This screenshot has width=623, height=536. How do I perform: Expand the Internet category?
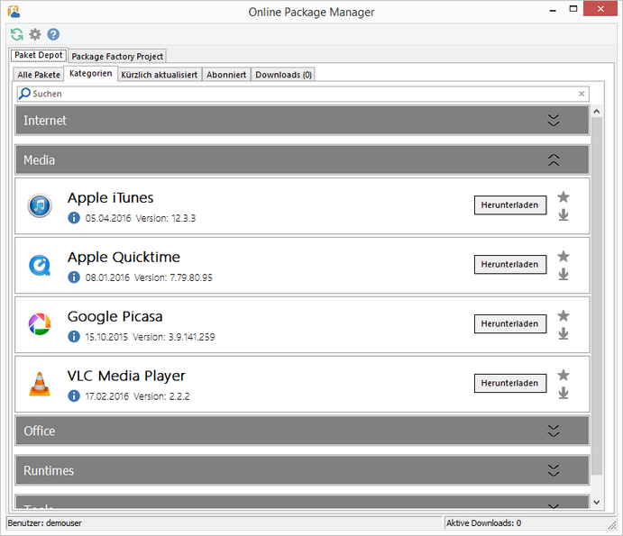coord(554,121)
